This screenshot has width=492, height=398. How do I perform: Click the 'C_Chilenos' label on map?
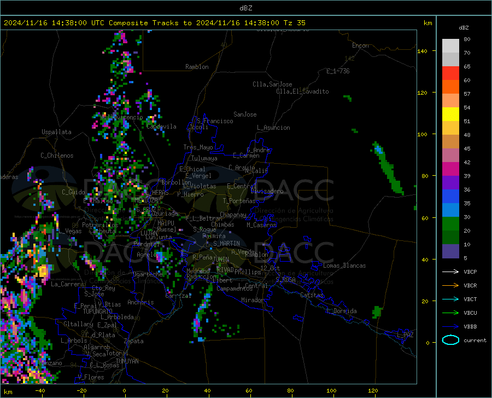click(x=57, y=155)
